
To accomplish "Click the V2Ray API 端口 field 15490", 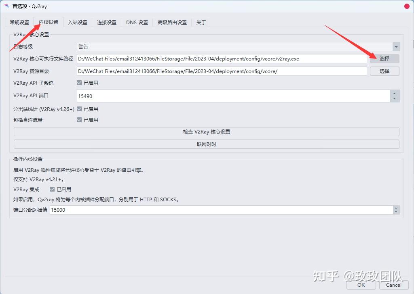I will pyautogui.click(x=233, y=96).
